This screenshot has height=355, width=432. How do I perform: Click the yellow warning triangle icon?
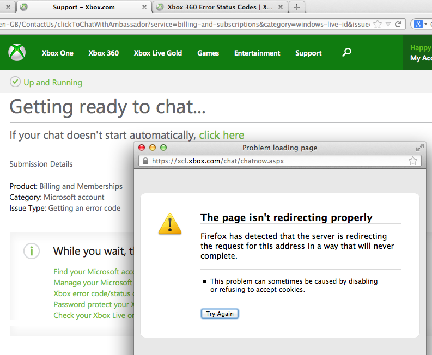click(x=170, y=224)
